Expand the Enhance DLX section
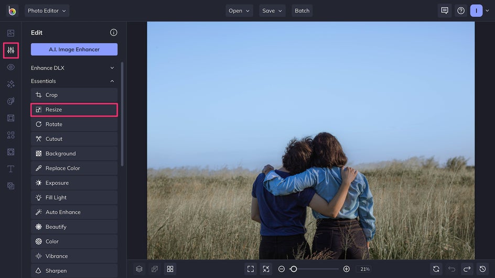Screen dimensions: 495x278 click(x=74, y=68)
